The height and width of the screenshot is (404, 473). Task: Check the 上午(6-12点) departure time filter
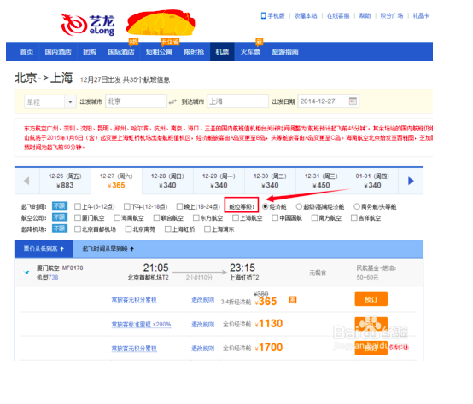pos(78,206)
